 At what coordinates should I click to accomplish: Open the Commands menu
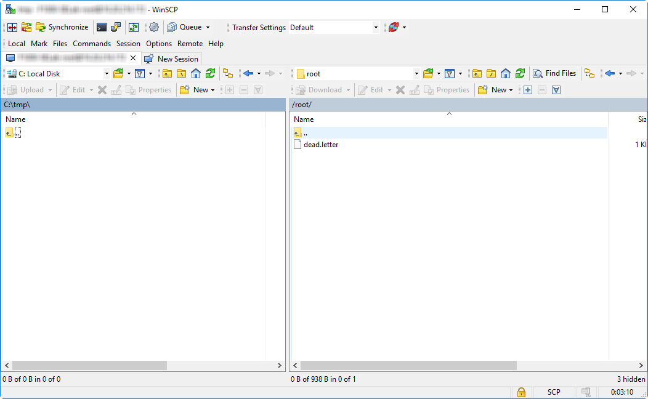[92, 44]
